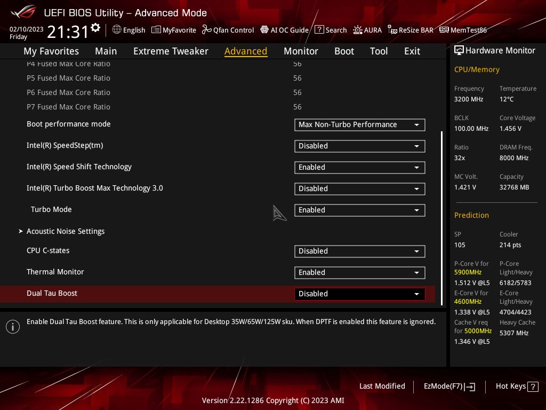This screenshot has width=546, height=410.
Task: Click the BIOS version copyright text
Action: [273, 400]
